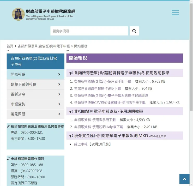
Task: Click the 請洽：0809-085-188 text
Action: pyautogui.click(x=27, y=165)
